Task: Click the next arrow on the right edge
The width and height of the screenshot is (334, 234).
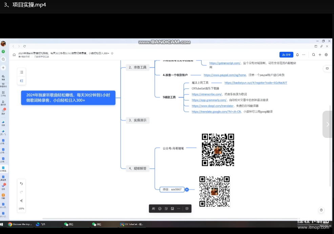Action: tap(328, 124)
